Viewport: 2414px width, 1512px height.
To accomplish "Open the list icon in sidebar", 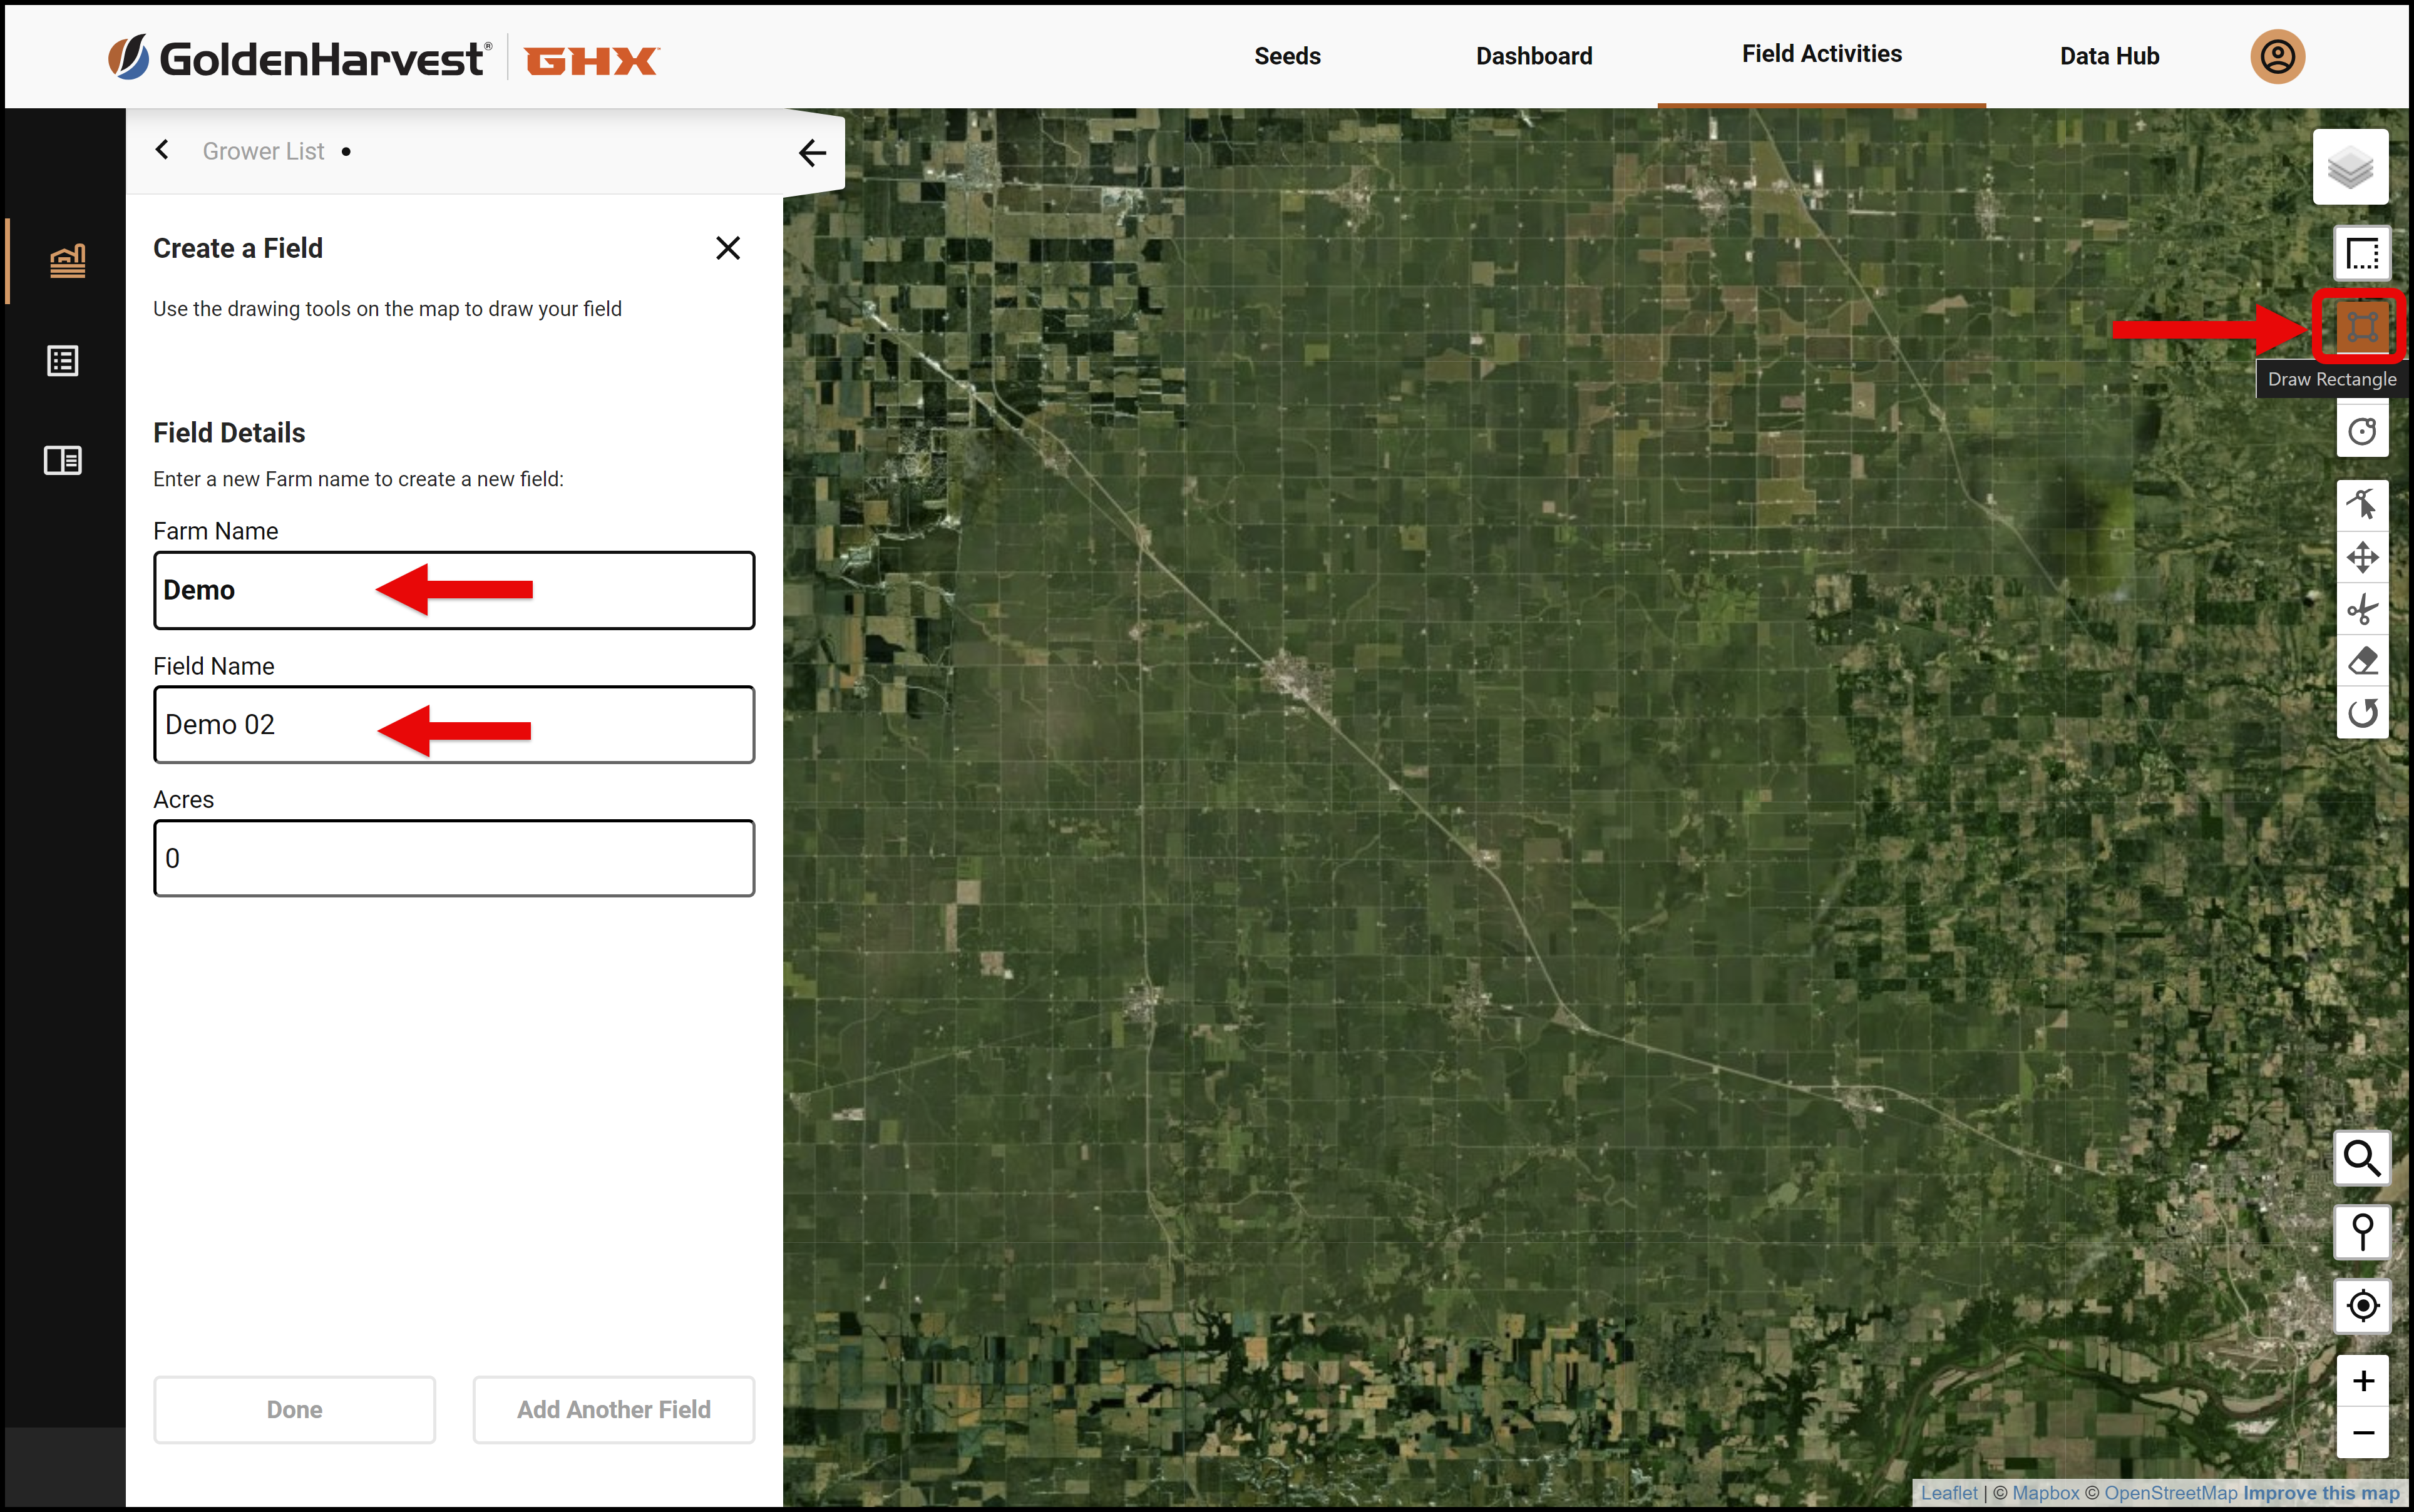I will coord(63,361).
